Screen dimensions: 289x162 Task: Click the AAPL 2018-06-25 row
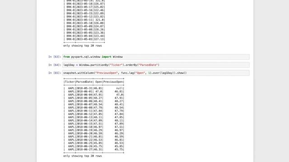point(94,143)
